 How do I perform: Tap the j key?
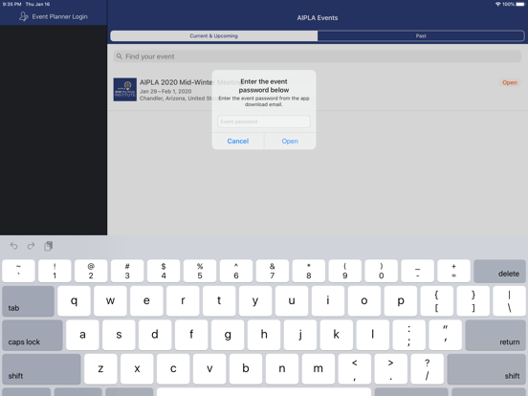click(x=300, y=335)
